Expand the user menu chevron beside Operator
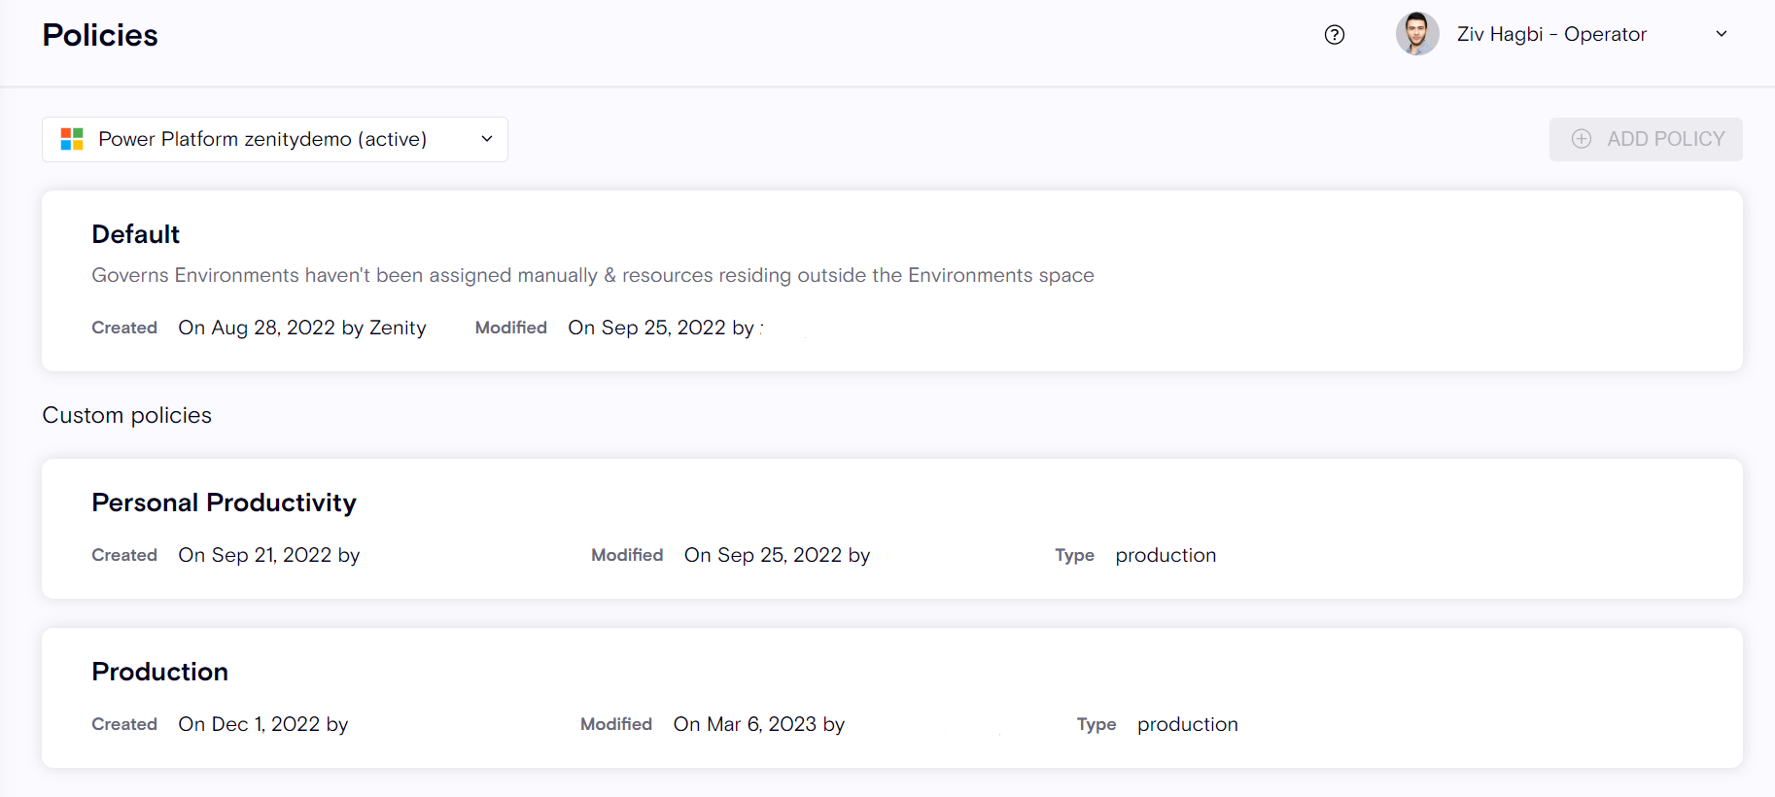The image size is (1775, 797). (x=1721, y=34)
